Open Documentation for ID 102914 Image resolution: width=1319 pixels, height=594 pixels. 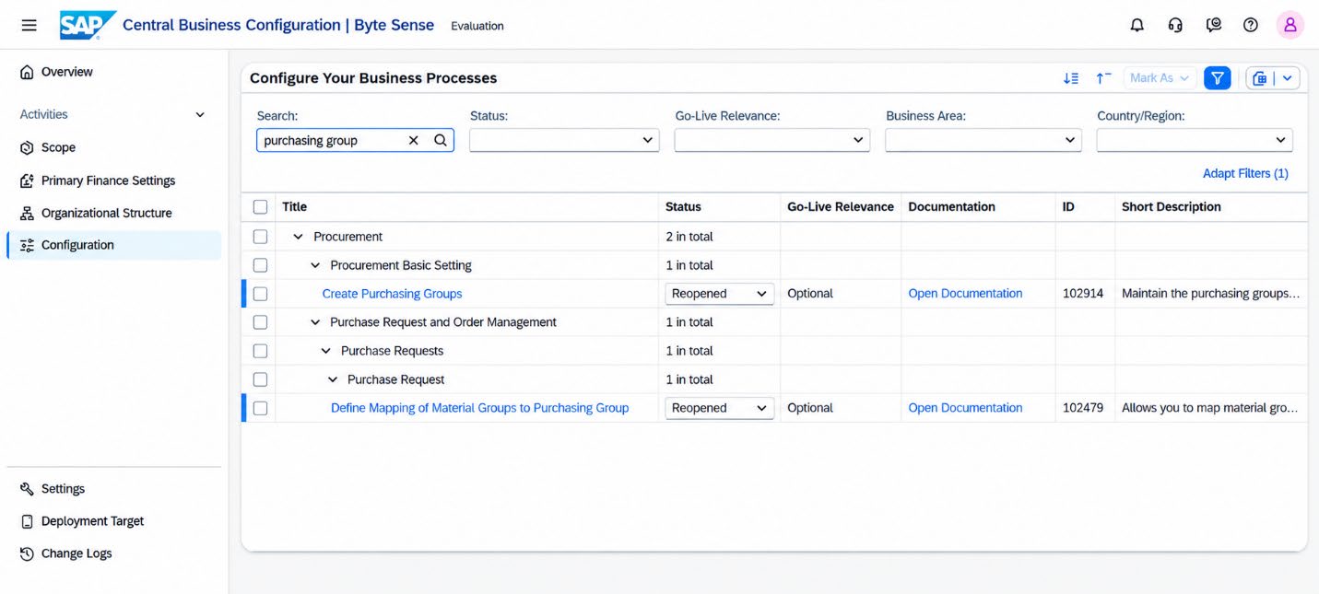[965, 294]
